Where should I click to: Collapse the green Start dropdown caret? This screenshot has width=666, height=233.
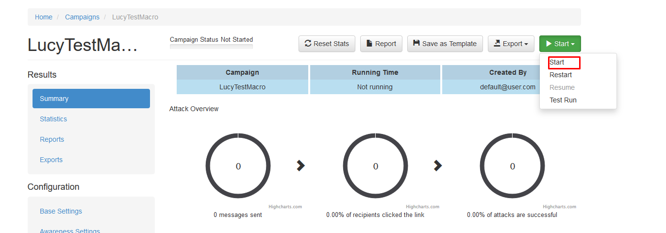pos(573,44)
